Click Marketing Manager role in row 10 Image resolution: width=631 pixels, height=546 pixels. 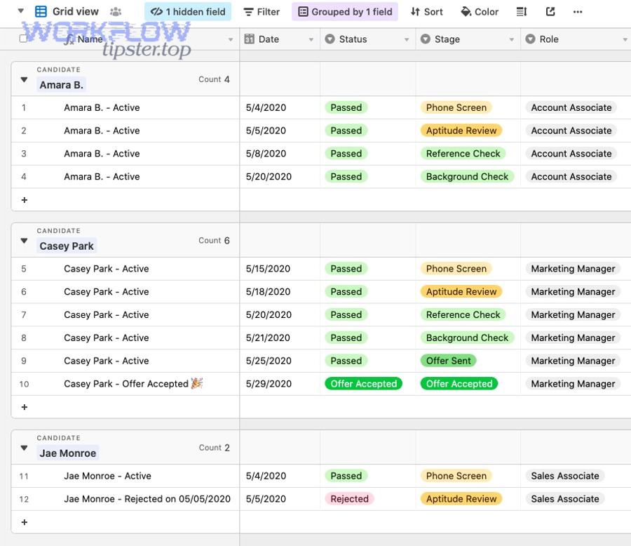(x=573, y=384)
